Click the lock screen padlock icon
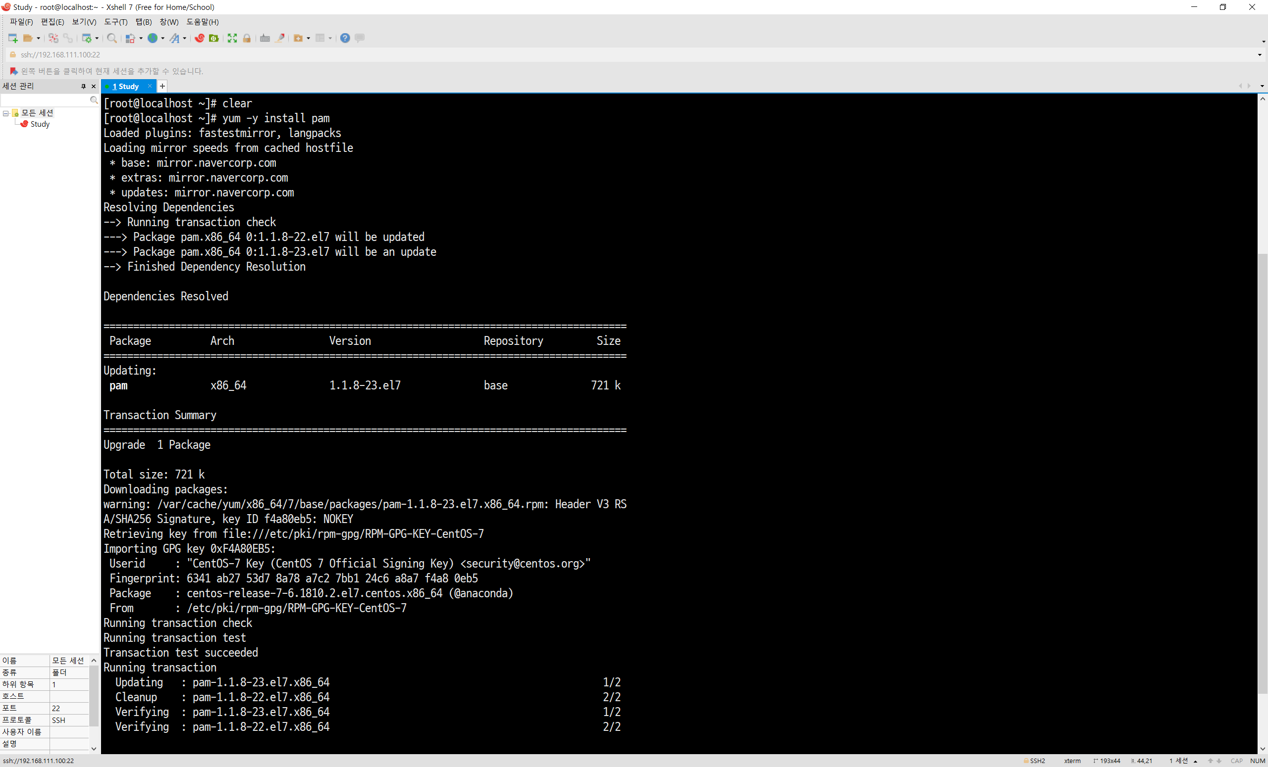This screenshot has width=1268, height=767. click(247, 38)
